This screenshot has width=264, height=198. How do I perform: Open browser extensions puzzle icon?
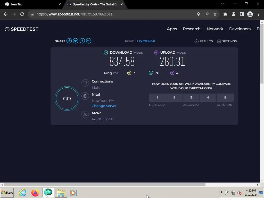[x=225, y=14]
